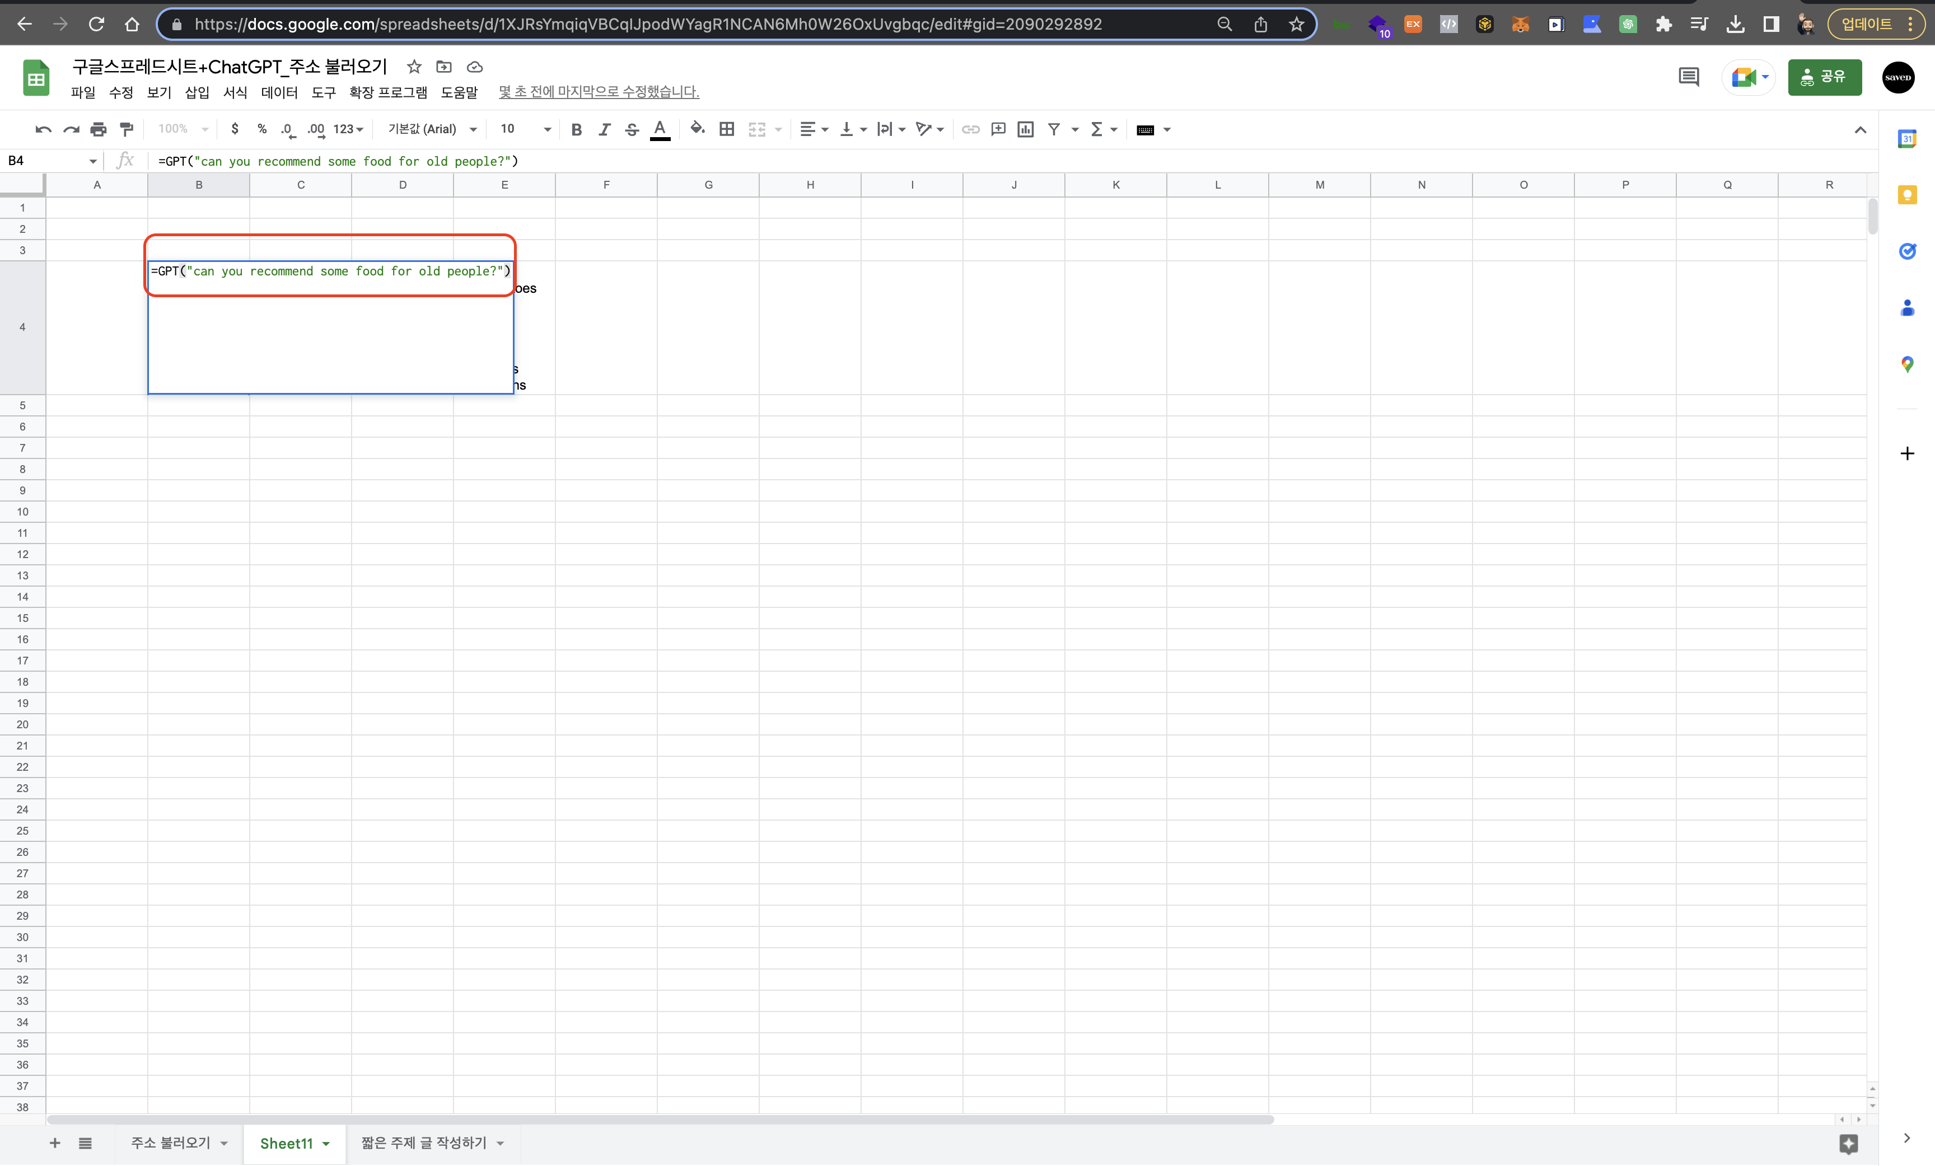
Task: Toggle bold formatting
Action: [x=577, y=129]
